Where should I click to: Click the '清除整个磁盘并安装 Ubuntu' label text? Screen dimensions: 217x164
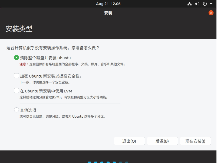click(45, 58)
